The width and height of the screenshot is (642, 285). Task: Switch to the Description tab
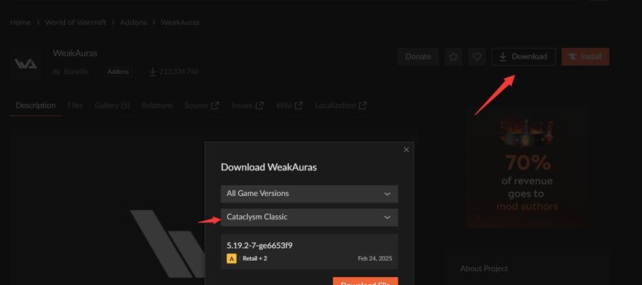click(x=36, y=105)
